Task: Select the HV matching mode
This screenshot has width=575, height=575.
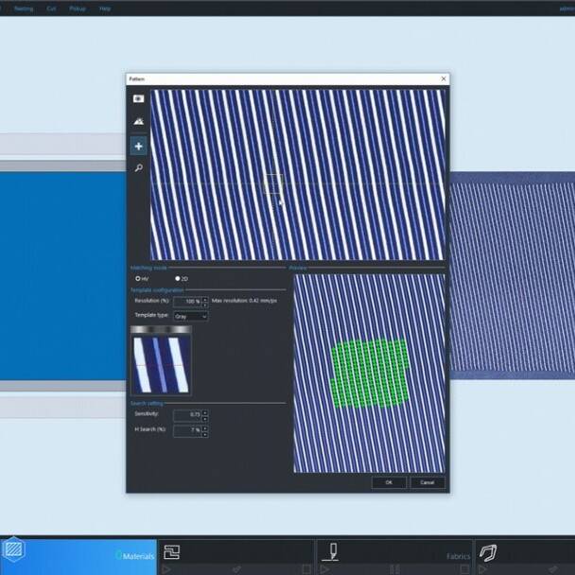Action: pyautogui.click(x=138, y=279)
